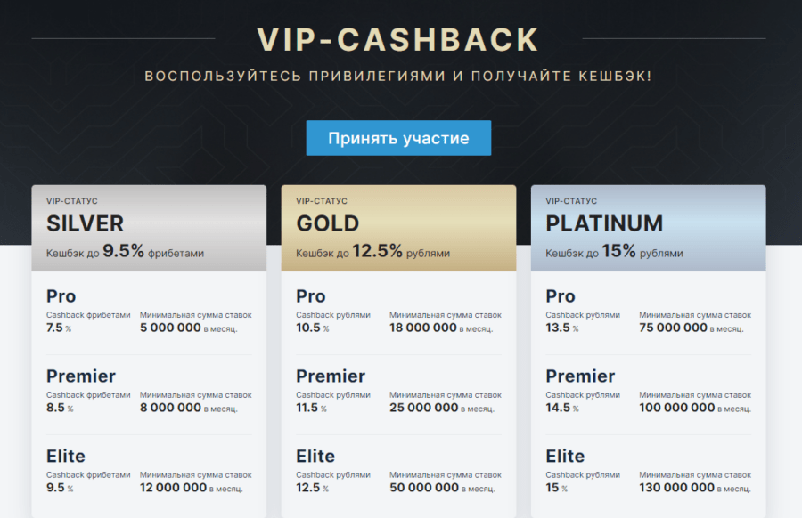Click the Premier level in the Silver card
802x518 pixels.
click(81, 376)
